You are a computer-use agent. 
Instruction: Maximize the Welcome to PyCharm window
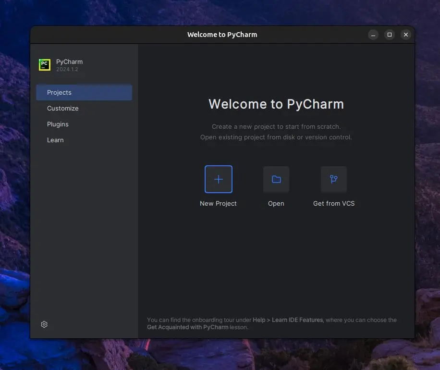pyautogui.click(x=390, y=35)
